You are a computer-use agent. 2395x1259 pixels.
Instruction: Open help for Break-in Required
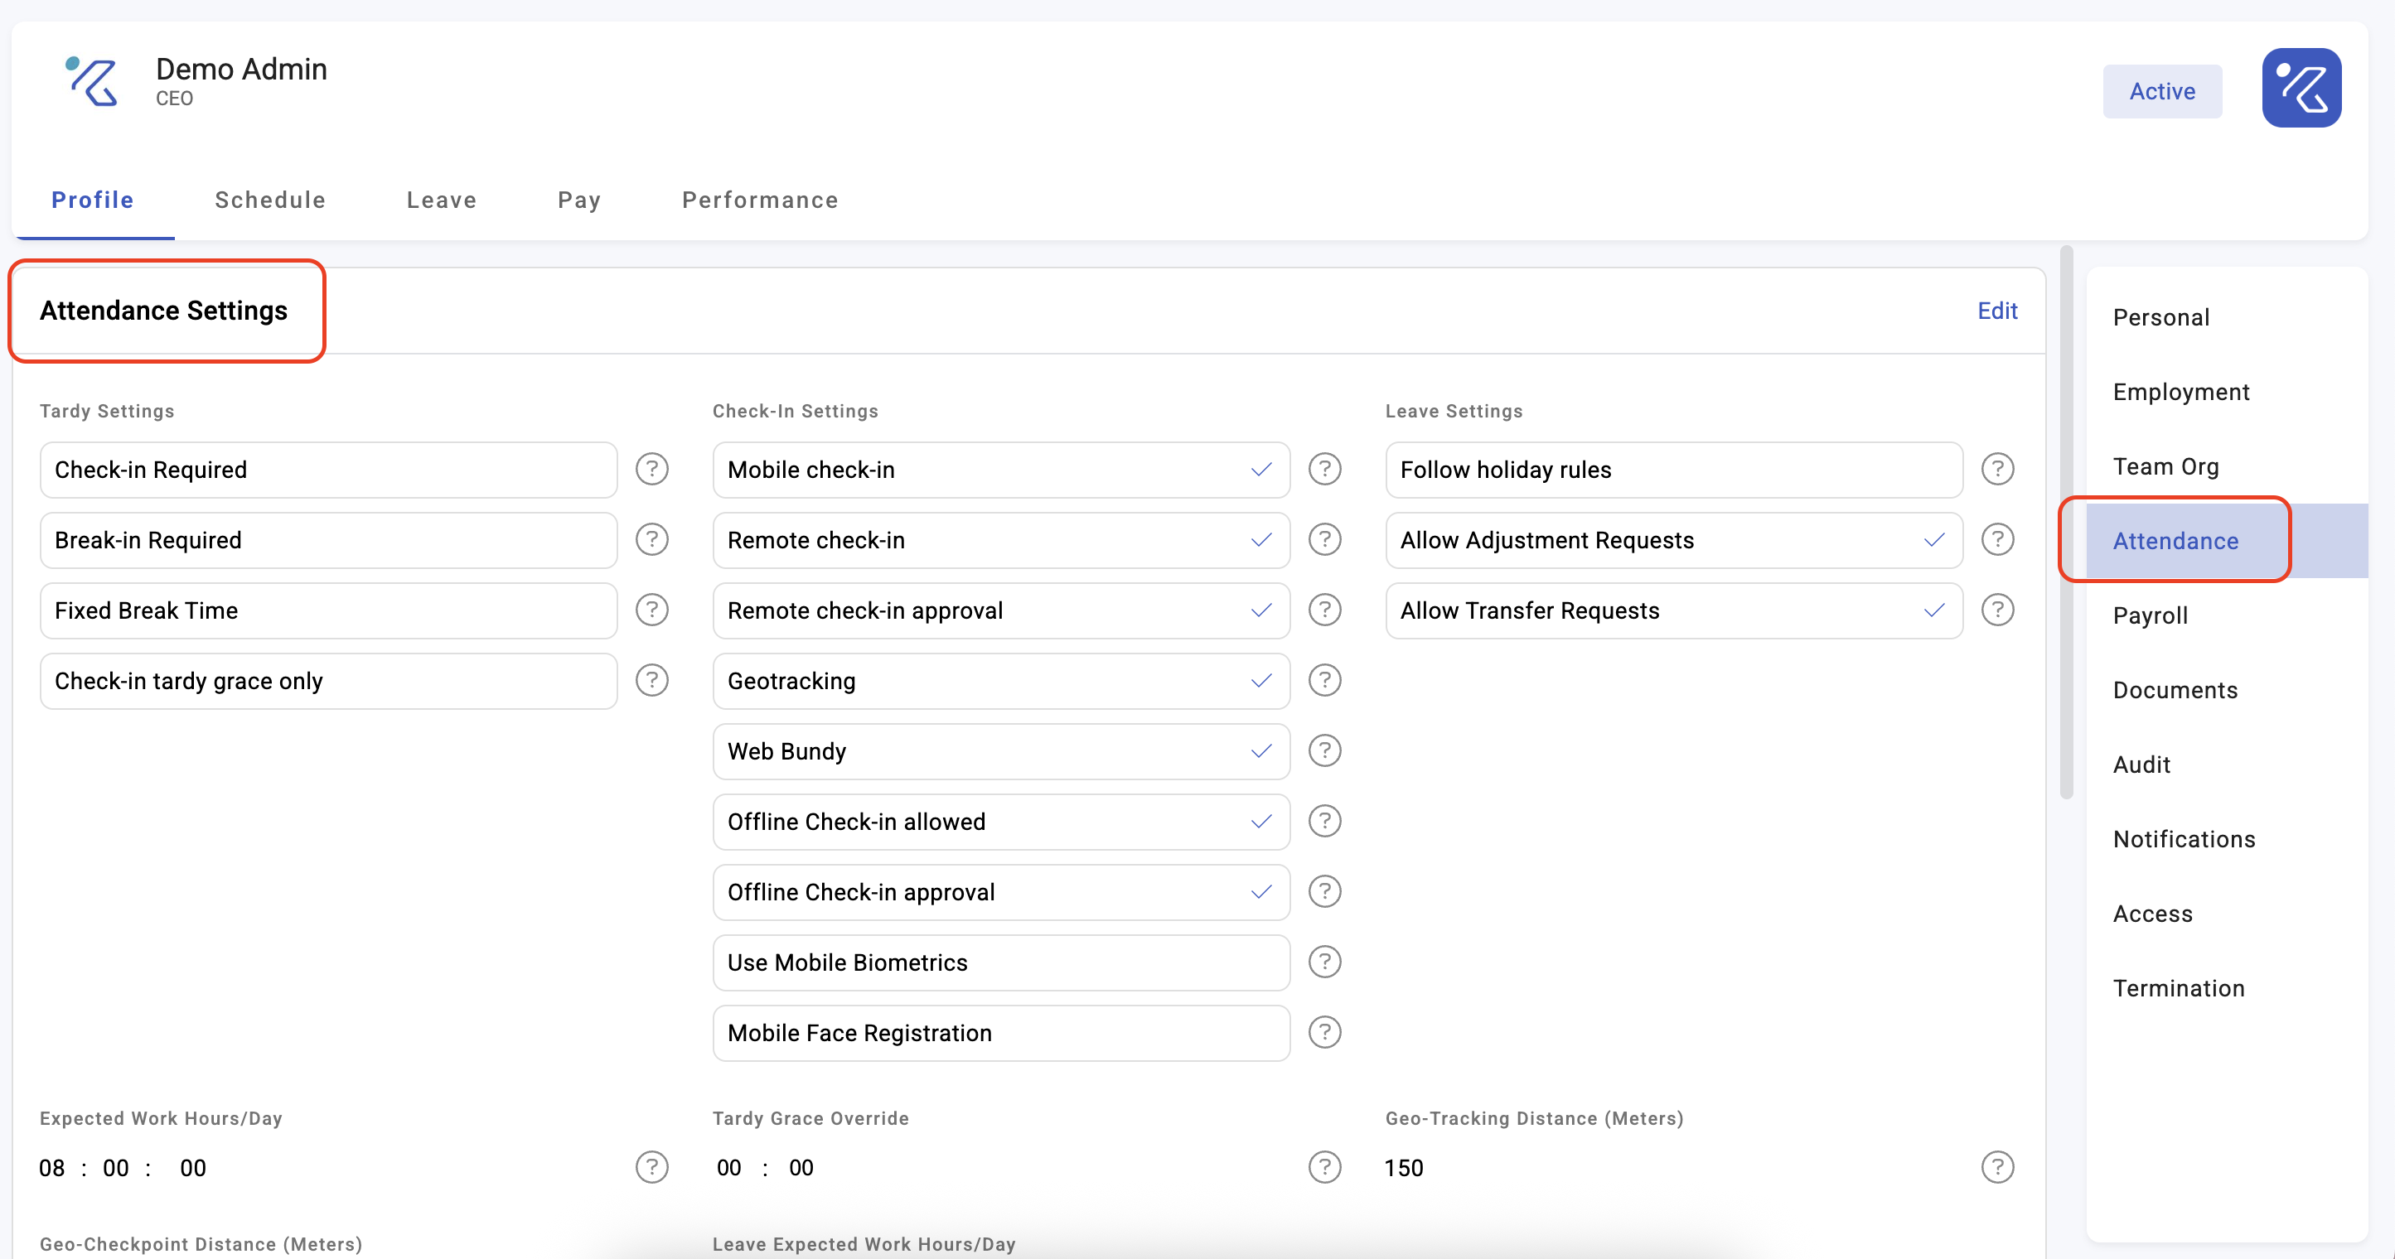pyautogui.click(x=651, y=540)
